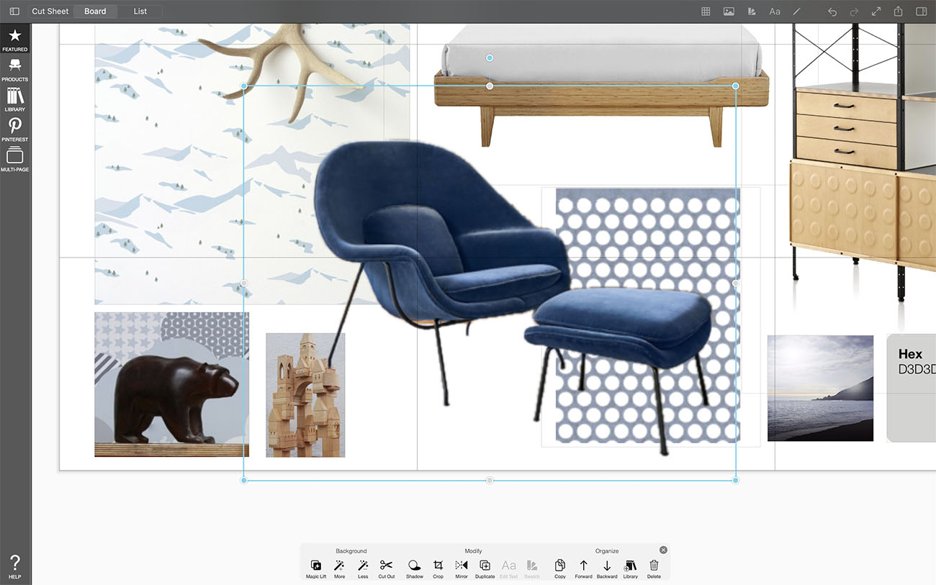The width and height of the screenshot is (936, 585).
Task: Select the wooden bear sculpture image
Action: [171, 385]
